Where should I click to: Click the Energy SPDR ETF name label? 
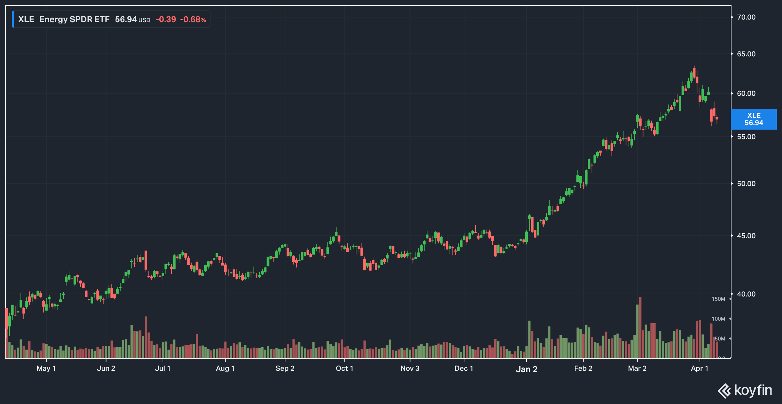(74, 20)
